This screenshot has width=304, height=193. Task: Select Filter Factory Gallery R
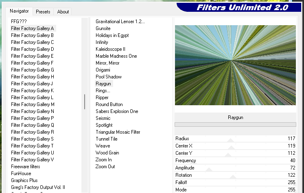tap(33, 132)
